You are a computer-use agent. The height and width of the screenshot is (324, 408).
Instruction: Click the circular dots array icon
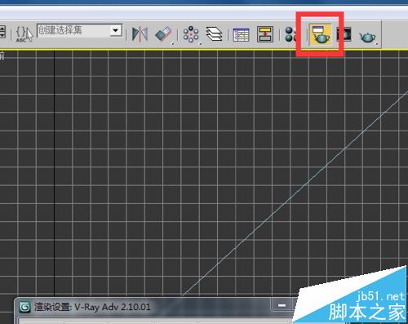[x=191, y=34]
